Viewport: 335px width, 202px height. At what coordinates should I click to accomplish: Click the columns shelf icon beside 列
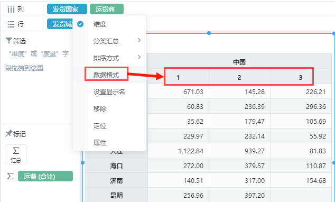11,10
